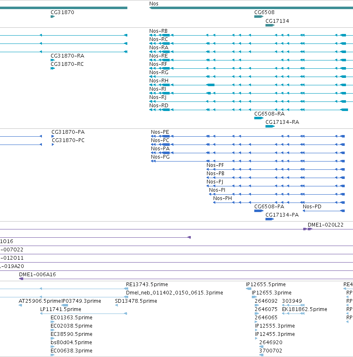Click the CG6508-PA protein label
The width and height of the screenshot is (353, 357).
tap(269, 207)
